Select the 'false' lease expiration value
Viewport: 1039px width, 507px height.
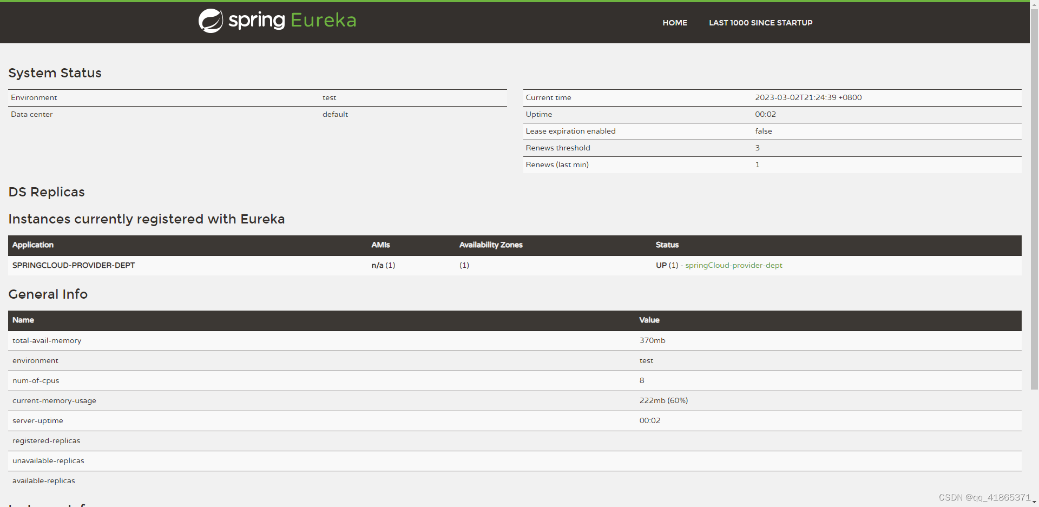point(764,131)
